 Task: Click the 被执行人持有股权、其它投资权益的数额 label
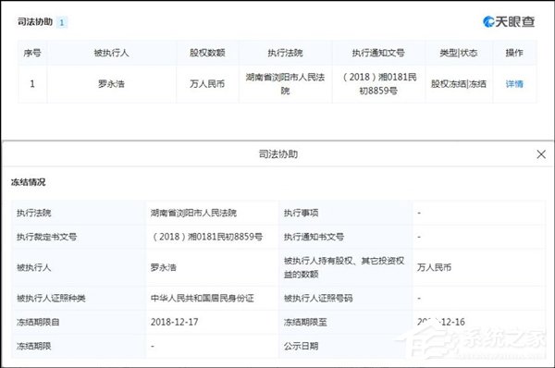pos(344,267)
